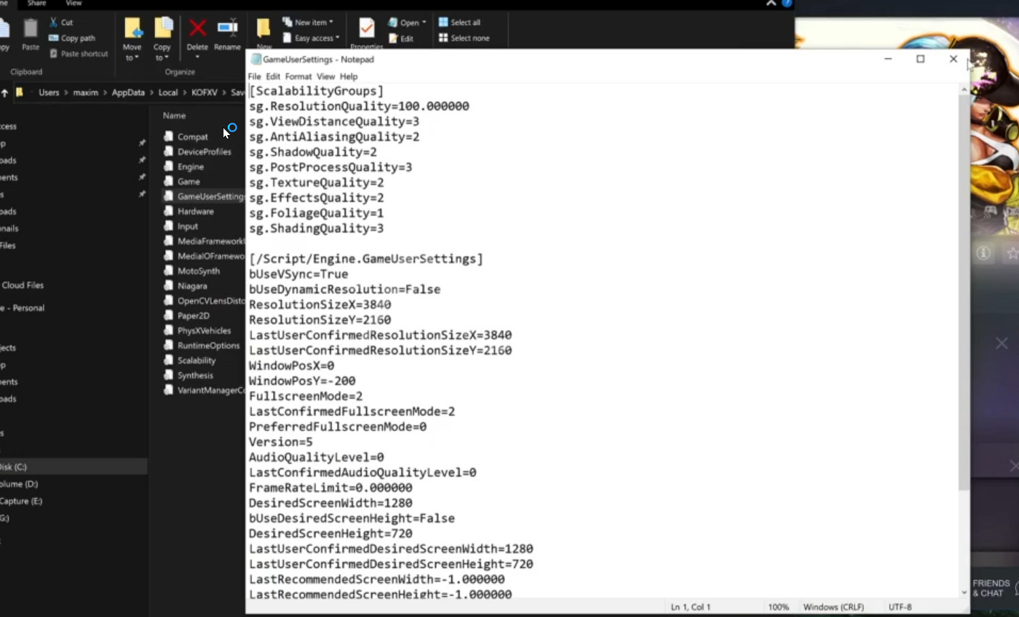
Task: Click AppData in the address breadcrumb
Action: click(x=128, y=92)
